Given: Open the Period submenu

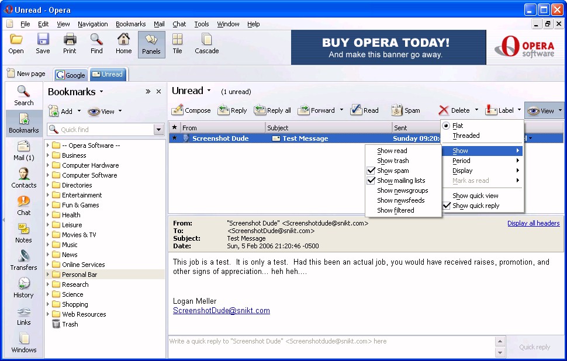Looking at the screenshot, I should pyautogui.click(x=483, y=161).
